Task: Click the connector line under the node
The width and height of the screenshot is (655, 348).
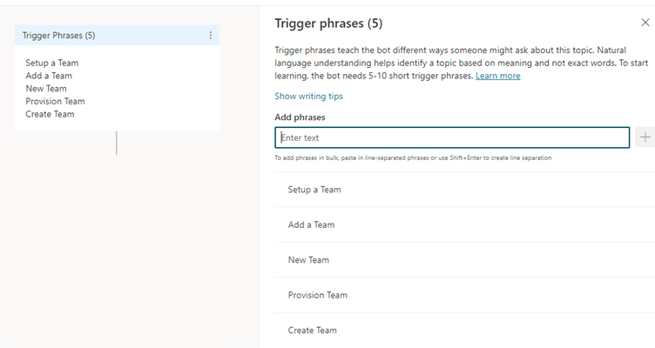Action: (117, 143)
